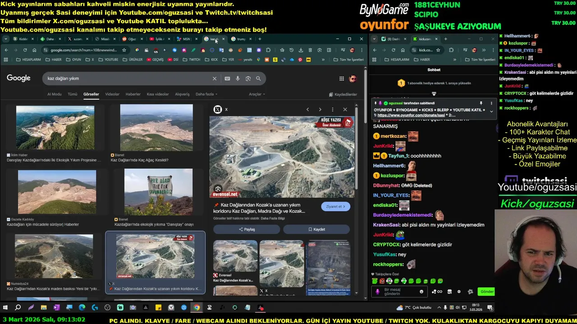Switch to AI Modu tab
This screenshot has width=577, height=324.
pos(54,94)
